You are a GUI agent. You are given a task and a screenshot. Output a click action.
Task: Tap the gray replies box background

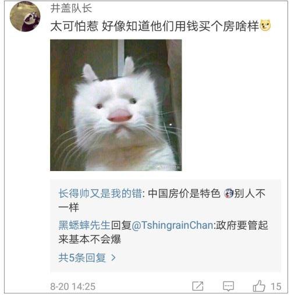[x=165, y=226]
